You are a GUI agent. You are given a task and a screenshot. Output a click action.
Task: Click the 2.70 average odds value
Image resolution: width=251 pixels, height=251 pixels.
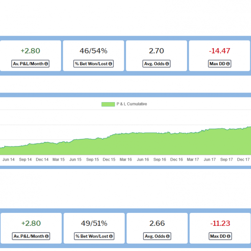156,51
